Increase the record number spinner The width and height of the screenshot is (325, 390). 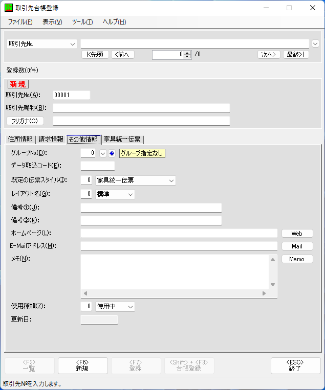coord(187,53)
